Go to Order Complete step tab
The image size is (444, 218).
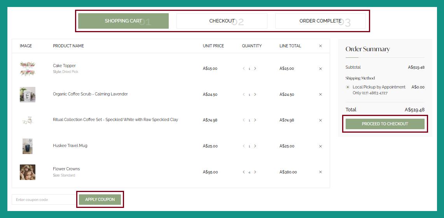(x=320, y=21)
